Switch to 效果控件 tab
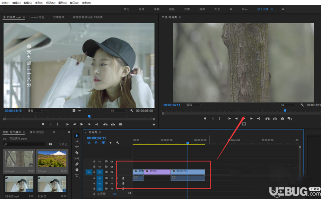 point(59,17)
